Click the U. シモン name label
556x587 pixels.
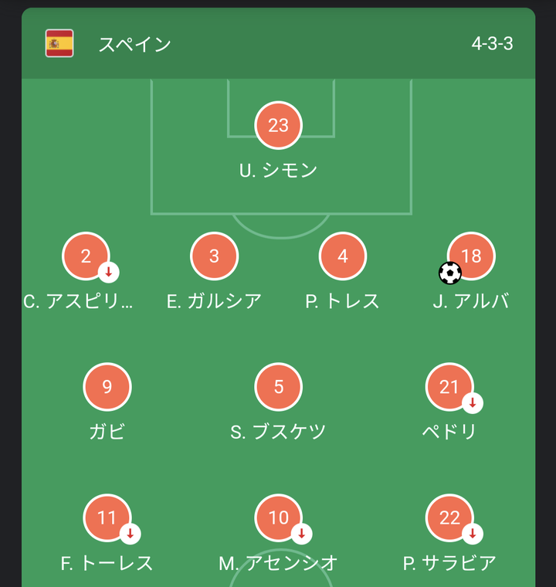[x=278, y=171]
